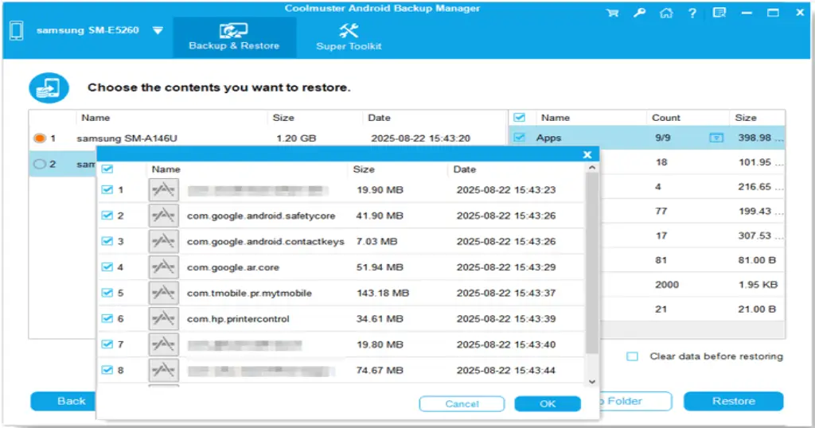Uncheck com.tmobile.pr.mytmobile checkbox

107,293
